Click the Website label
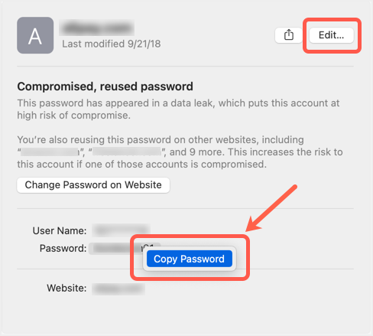 point(66,289)
